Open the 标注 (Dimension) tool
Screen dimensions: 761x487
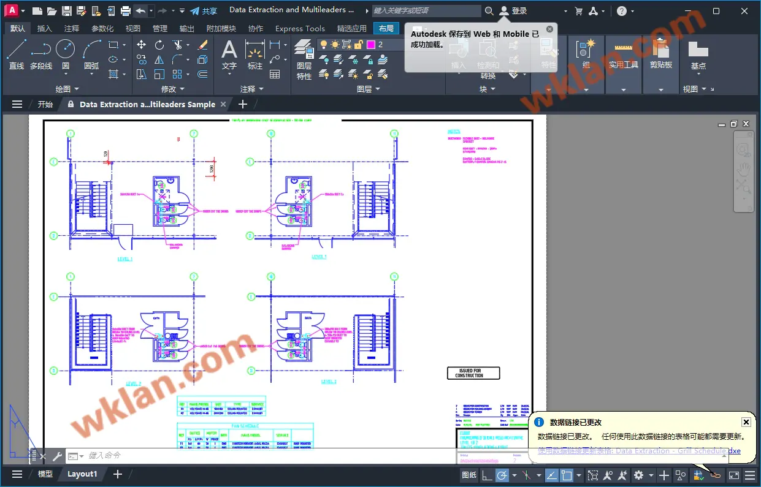click(255, 55)
